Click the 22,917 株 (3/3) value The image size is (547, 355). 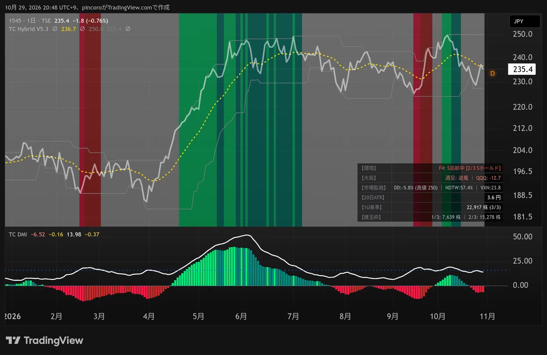484,207
